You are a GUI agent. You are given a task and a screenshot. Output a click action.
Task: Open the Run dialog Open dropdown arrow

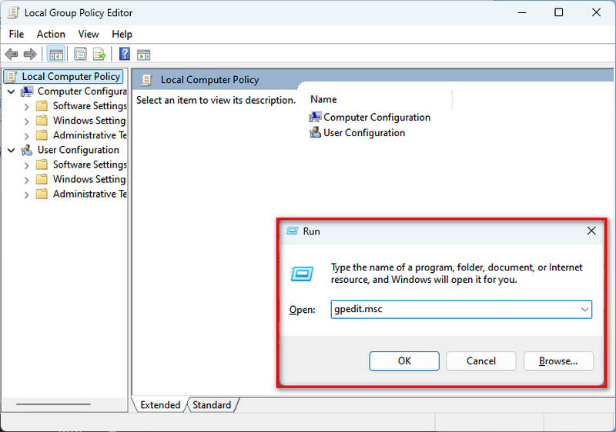tap(584, 309)
